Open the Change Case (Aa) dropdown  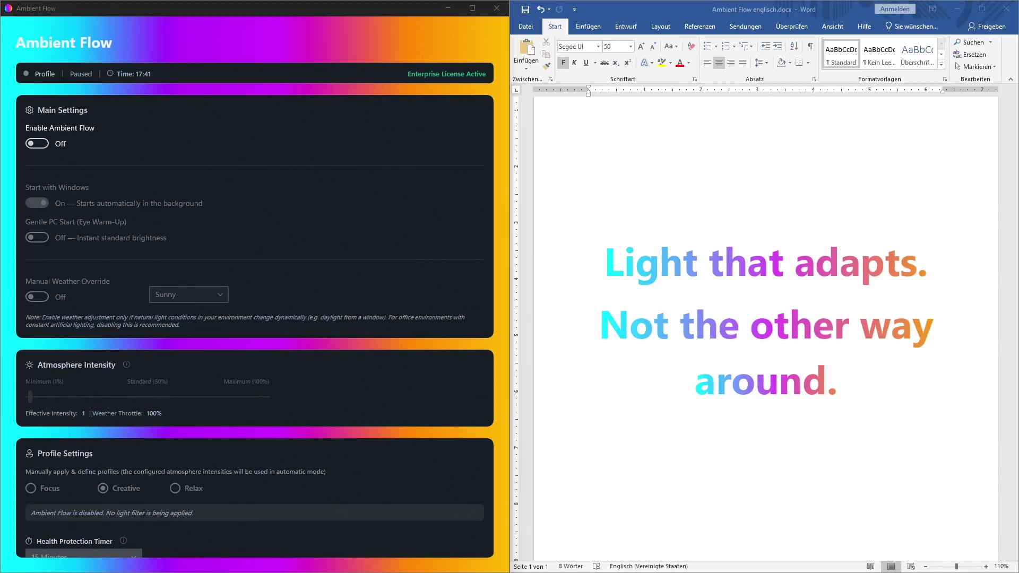pos(671,46)
